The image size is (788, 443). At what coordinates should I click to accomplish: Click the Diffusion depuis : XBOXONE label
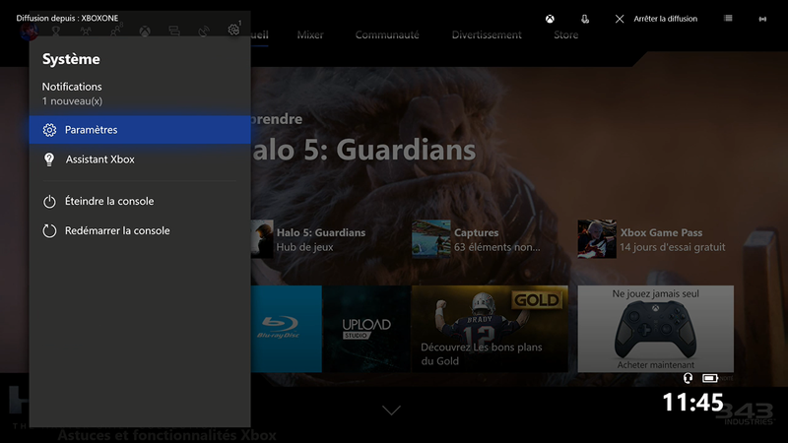[67, 18]
